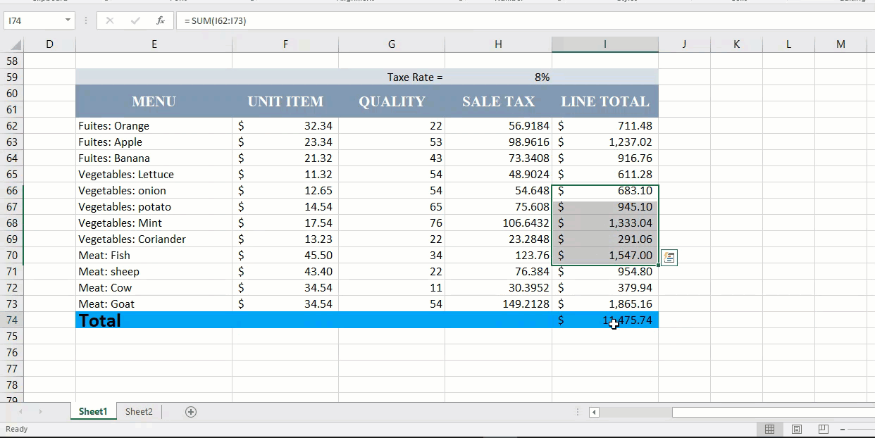The image size is (875, 438).
Task: Click the 'Taxe Rate =' cell
Action: [392, 77]
